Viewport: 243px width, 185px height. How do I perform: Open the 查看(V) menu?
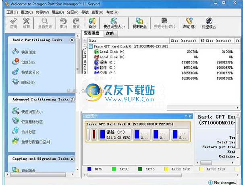pos(98,12)
